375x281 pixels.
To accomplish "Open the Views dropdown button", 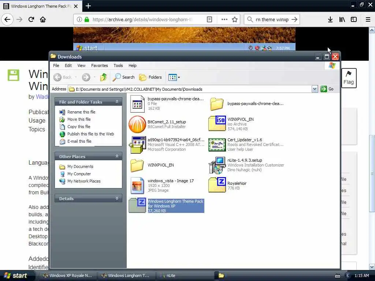I will 174,77.
